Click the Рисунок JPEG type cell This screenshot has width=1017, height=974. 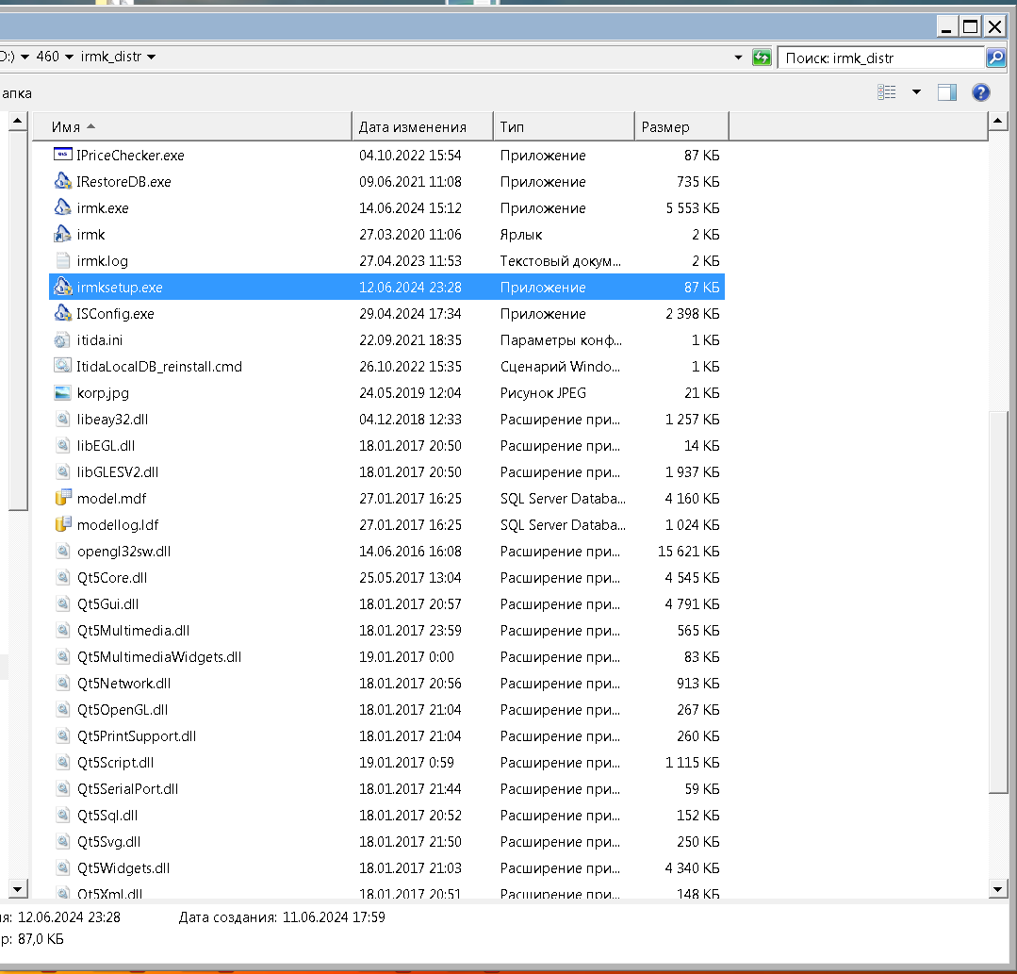click(543, 392)
